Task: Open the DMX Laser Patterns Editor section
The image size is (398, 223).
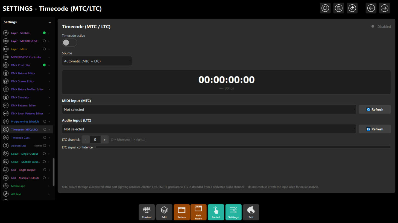Action: 27,114
